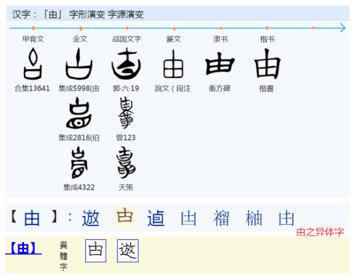
Task: Click the 金文 timeline marker dot
Action: (x=80, y=28)
